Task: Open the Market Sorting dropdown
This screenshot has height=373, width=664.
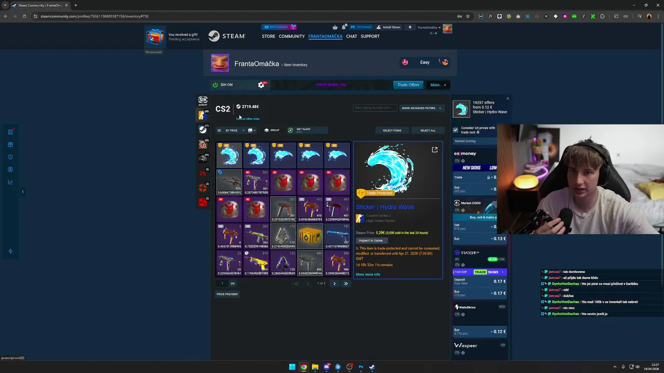Action: (474, 141)
